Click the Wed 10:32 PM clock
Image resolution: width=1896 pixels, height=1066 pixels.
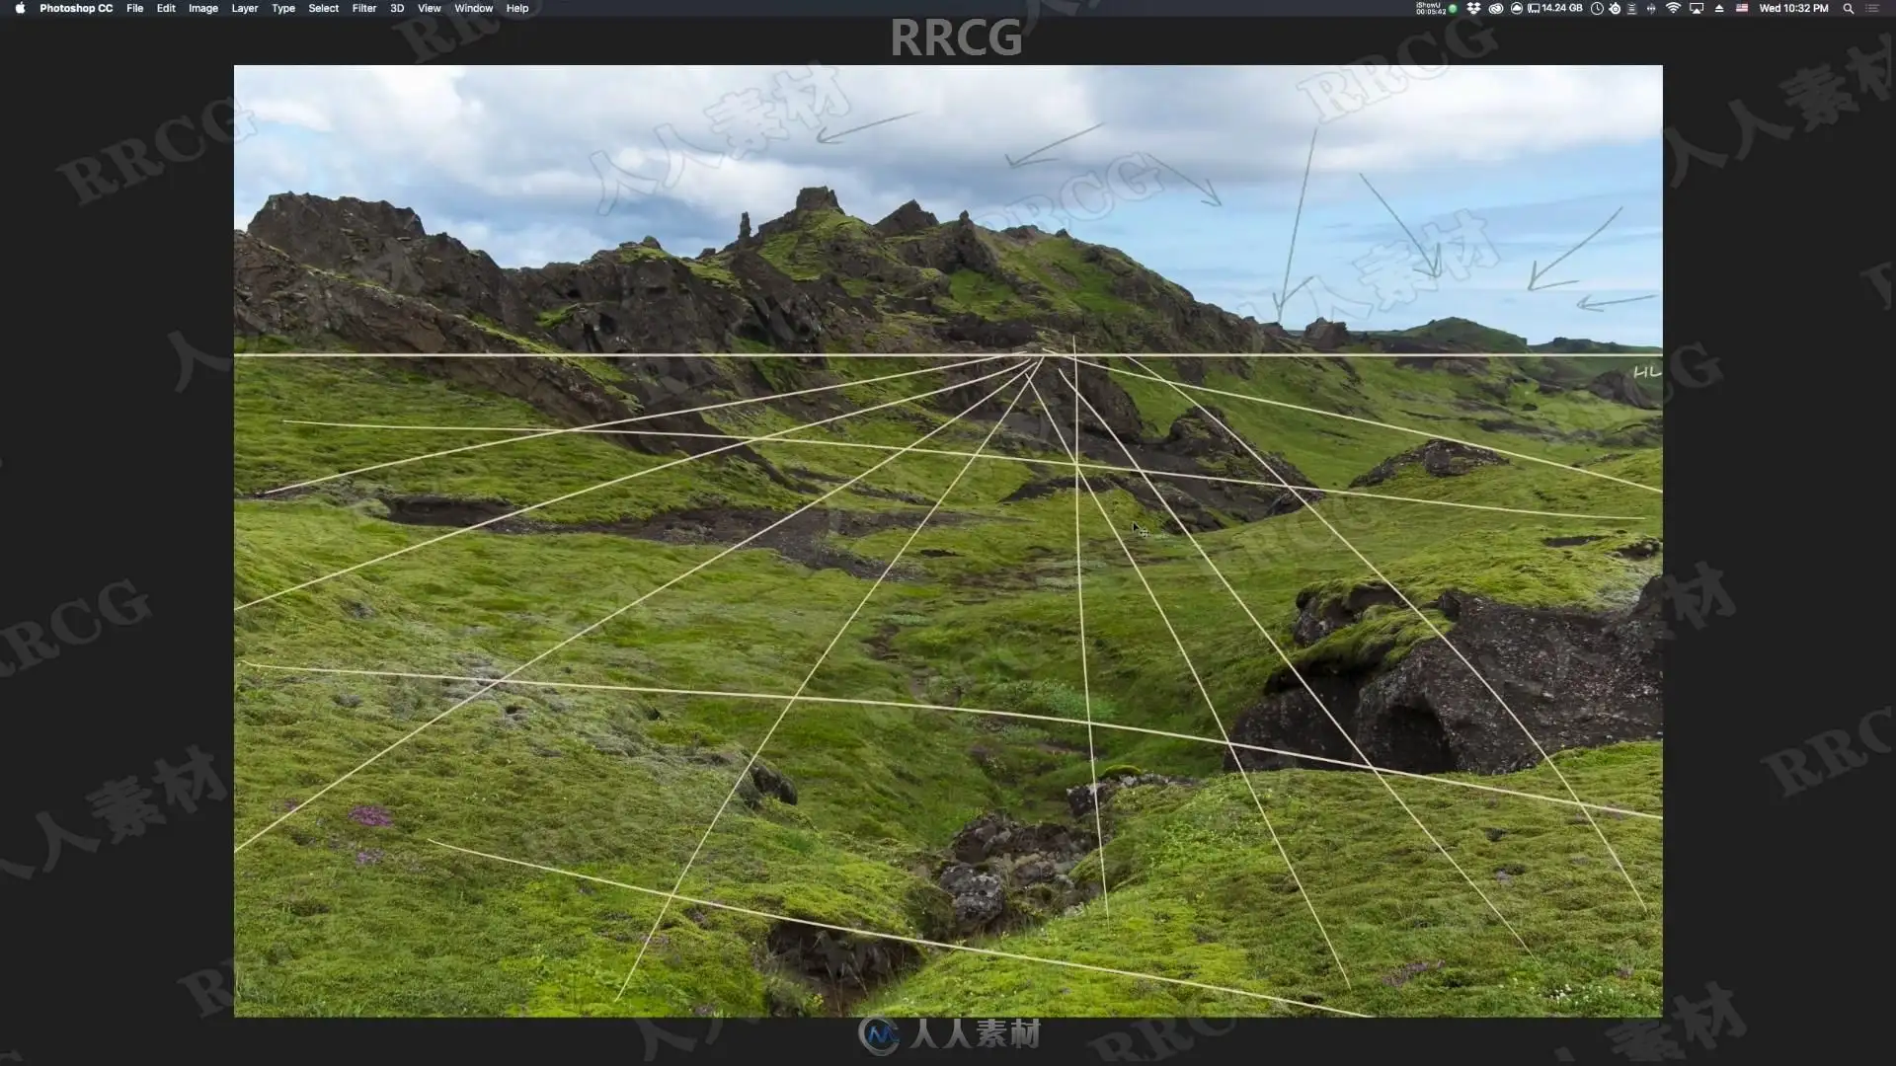tap(1793, 8)
